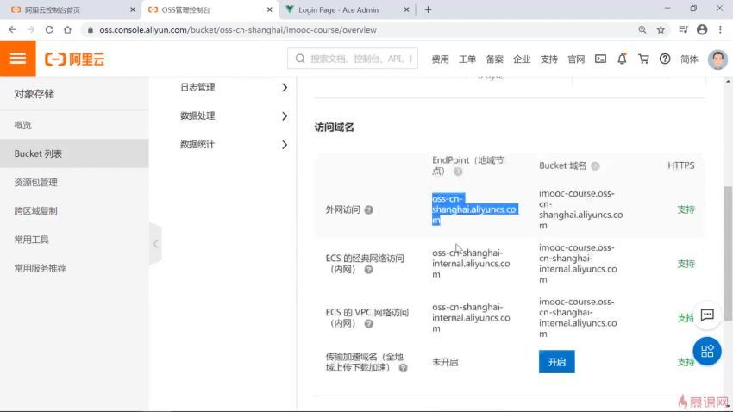The image size is (733, 412).
Task: Click 支持 in the top navigation
Action: (548, 59)
